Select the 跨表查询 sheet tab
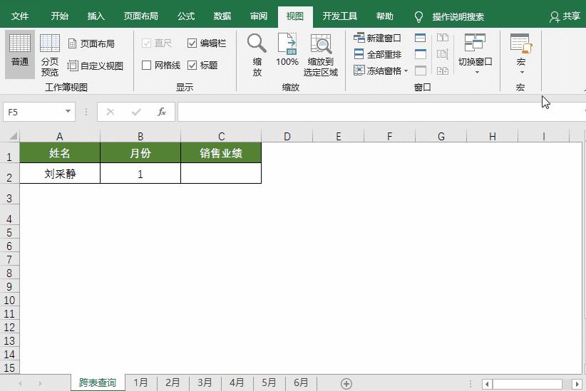This screenshot has width=586, height=391. click(98, 382)
